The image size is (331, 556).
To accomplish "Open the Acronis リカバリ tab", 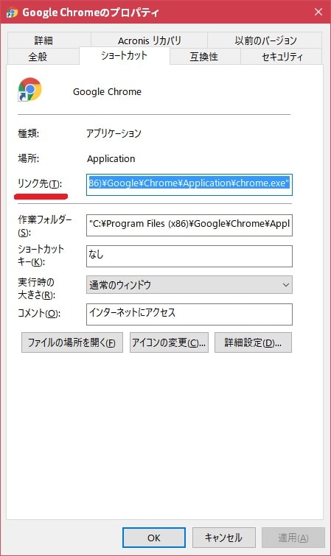I will 149,40.
